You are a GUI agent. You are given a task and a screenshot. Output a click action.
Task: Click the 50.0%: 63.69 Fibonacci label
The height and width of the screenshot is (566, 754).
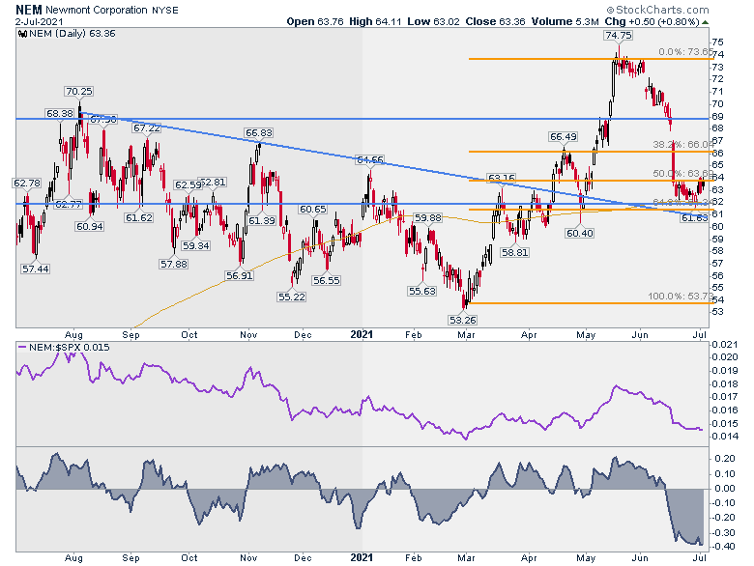click(682, 174)
